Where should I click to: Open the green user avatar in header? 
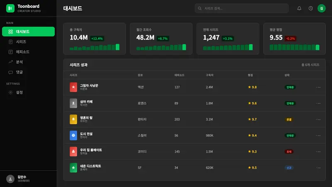(321, 8)
